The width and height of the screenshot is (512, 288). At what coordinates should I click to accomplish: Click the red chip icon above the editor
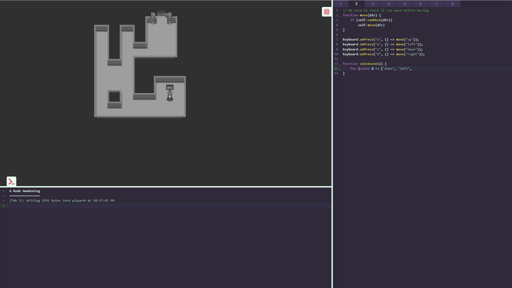click(x=326, y=12)
